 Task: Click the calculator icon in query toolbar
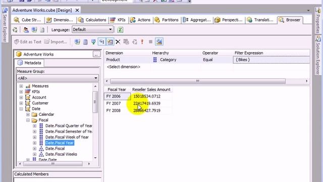click(85, 42)
